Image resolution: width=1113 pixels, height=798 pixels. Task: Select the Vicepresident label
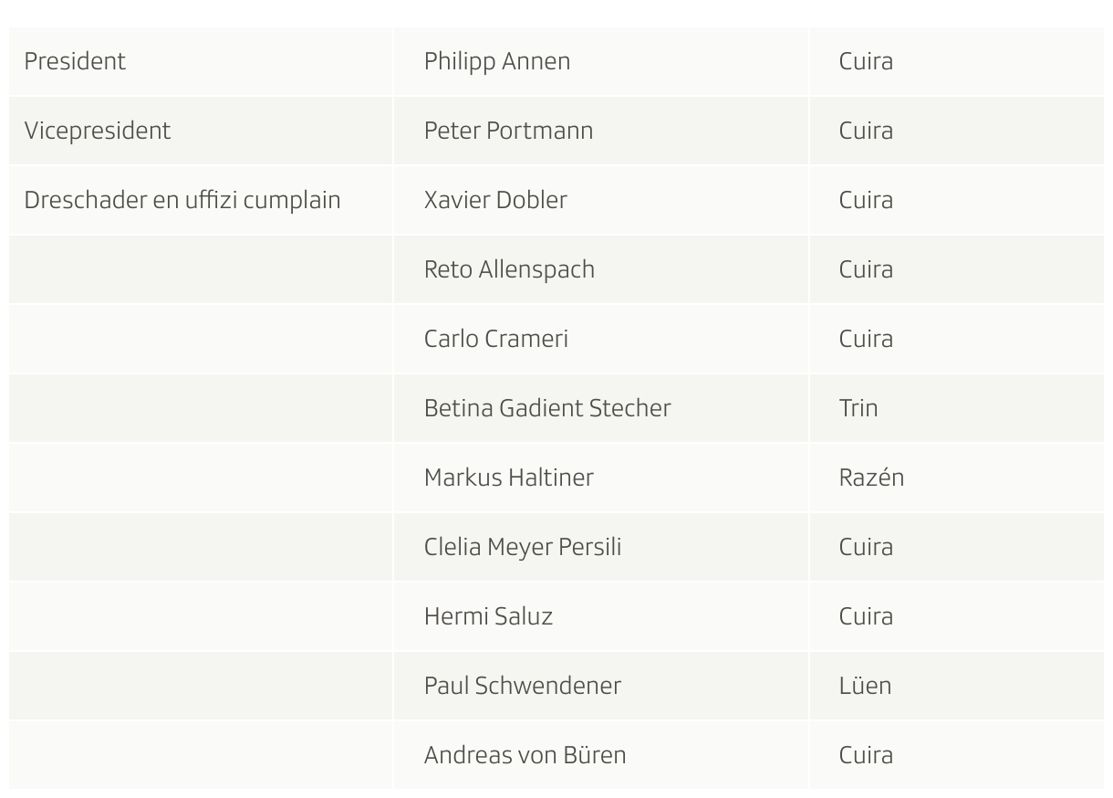[97, 131]
